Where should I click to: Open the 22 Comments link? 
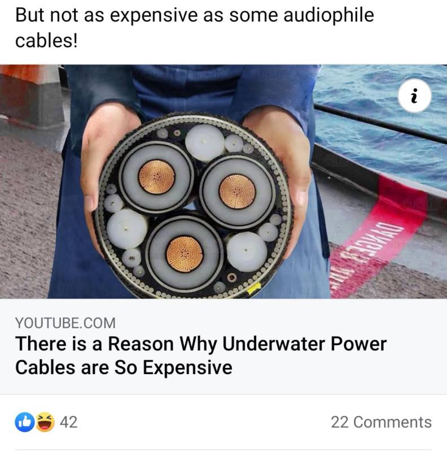[381, 422]
